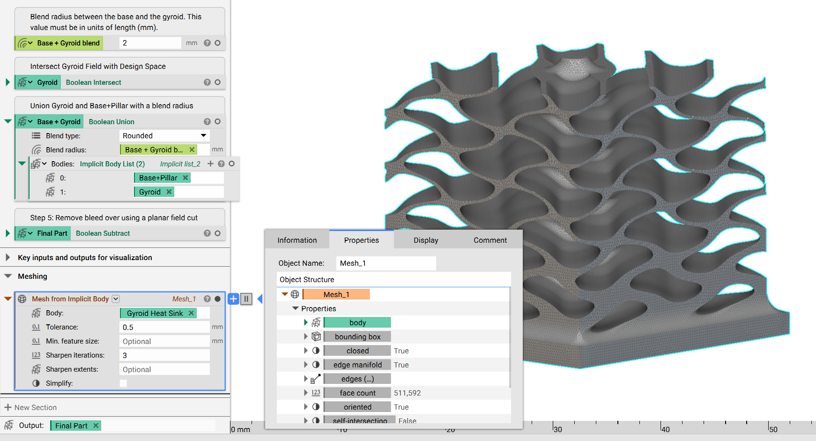Toggle output circle on Final Part block

pyautogui.click(x=217, y=233)
